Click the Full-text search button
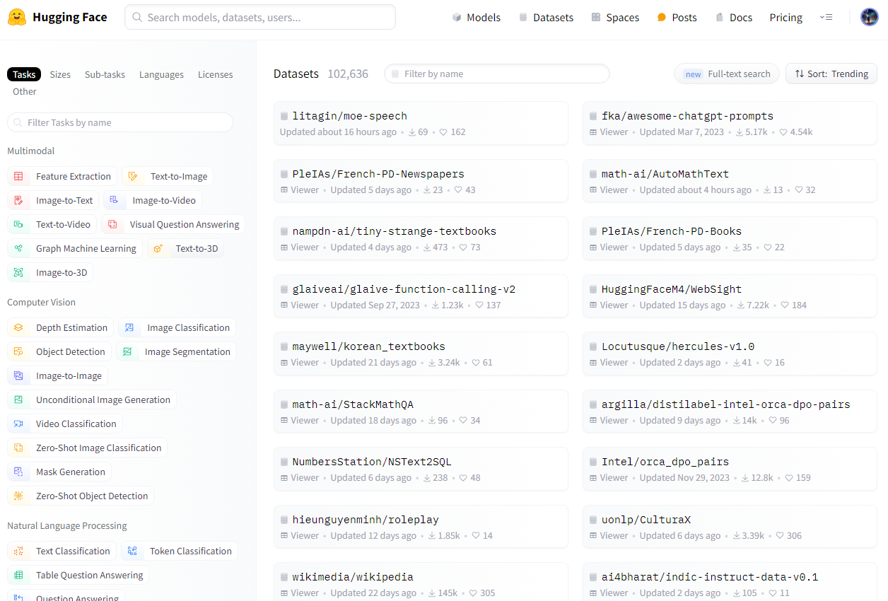 [727, 74]
